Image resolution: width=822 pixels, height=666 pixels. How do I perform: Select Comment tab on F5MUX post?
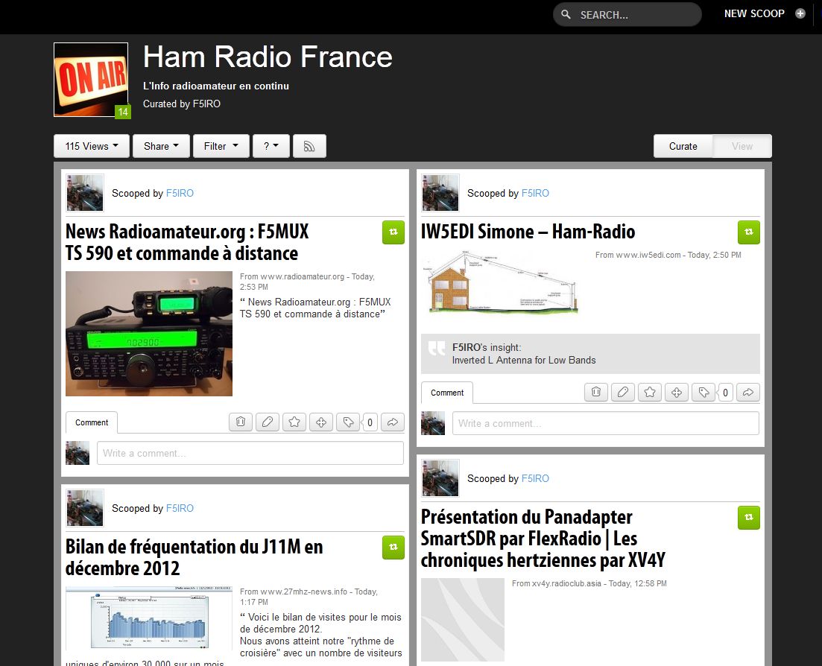tap(91, 422)
